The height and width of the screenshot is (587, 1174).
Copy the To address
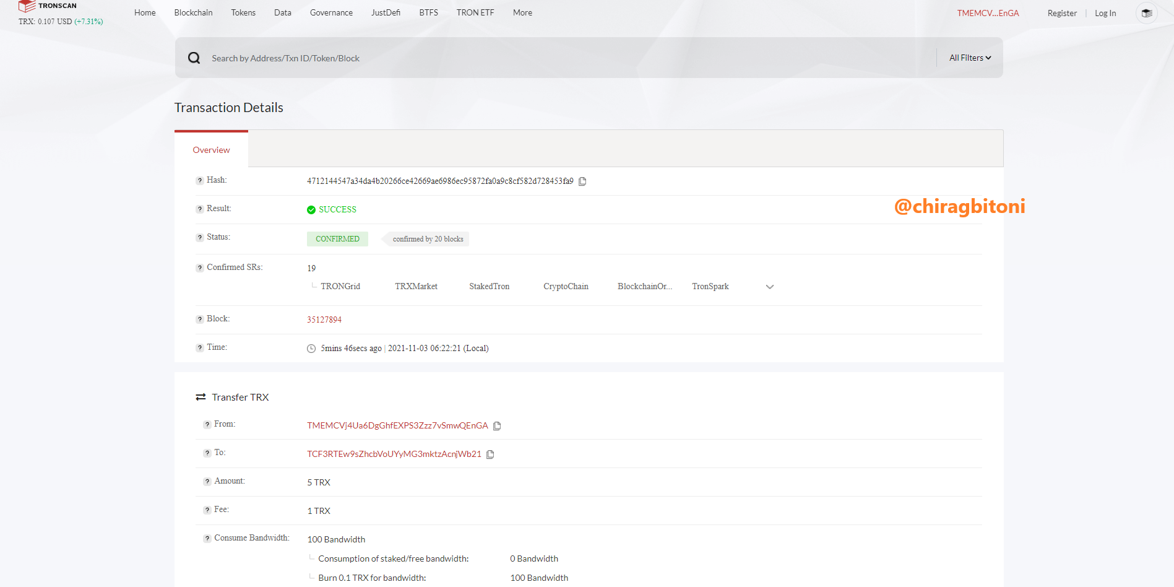tap(490, 454)
